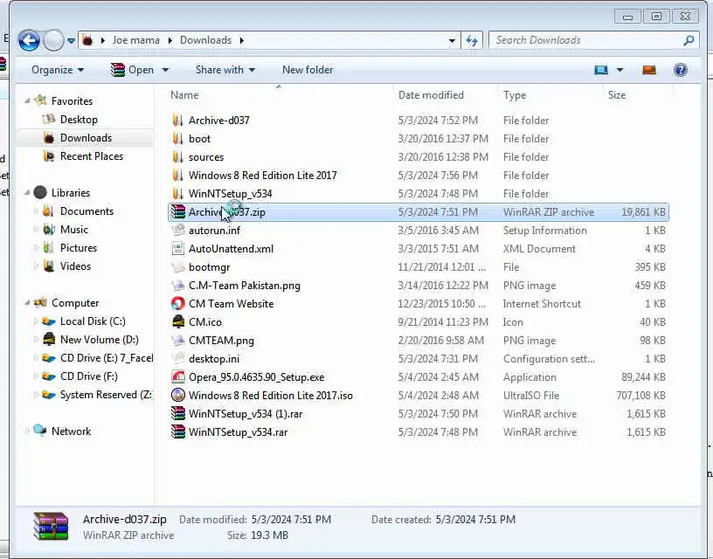Select the bootmgr file icon

pos(177,267)
